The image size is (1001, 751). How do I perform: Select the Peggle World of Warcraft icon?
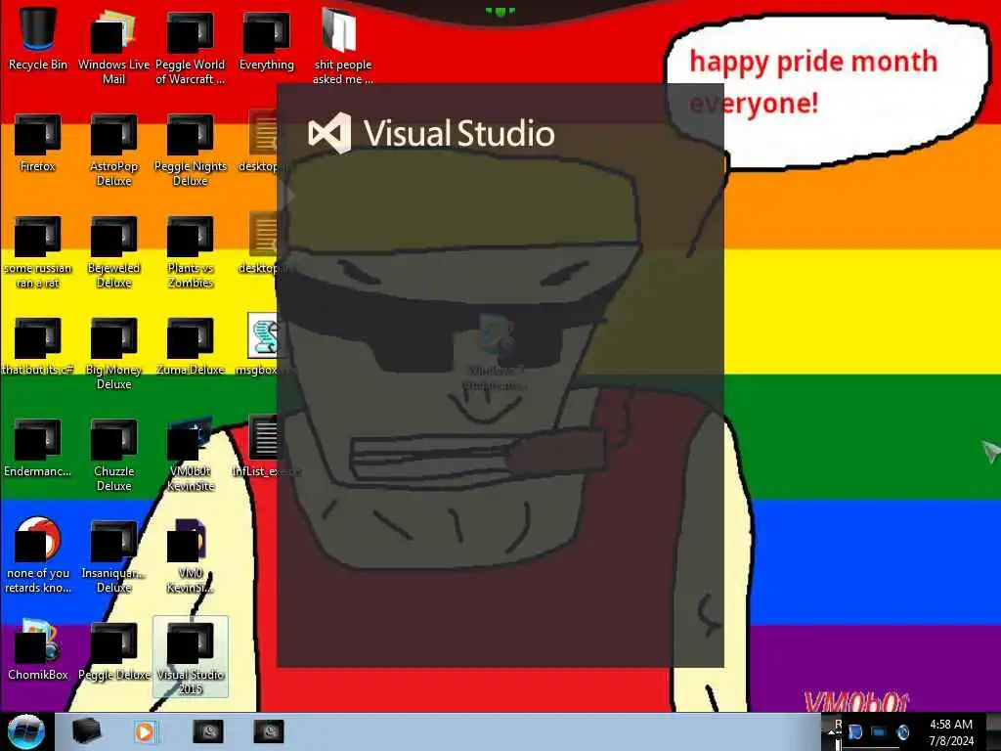pos(191,46)
